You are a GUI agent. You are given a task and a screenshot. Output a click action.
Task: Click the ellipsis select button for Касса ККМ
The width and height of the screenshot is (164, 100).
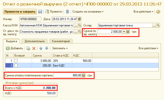pos(76,25)
